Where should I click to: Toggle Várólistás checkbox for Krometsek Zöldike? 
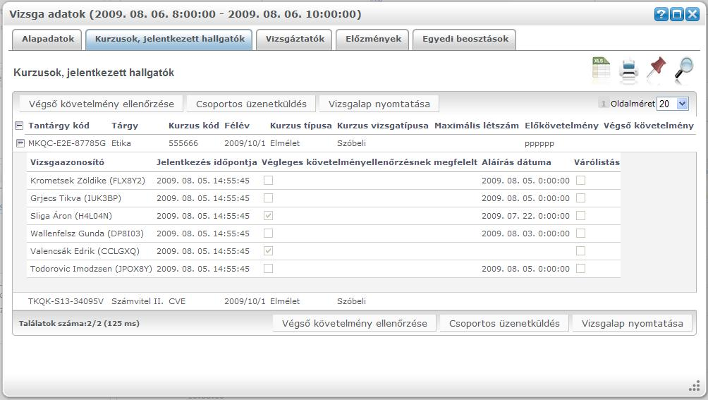click(580, 181)
